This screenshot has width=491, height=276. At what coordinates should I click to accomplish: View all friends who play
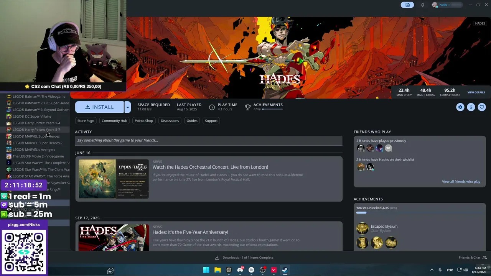click(x=461, y=182)
